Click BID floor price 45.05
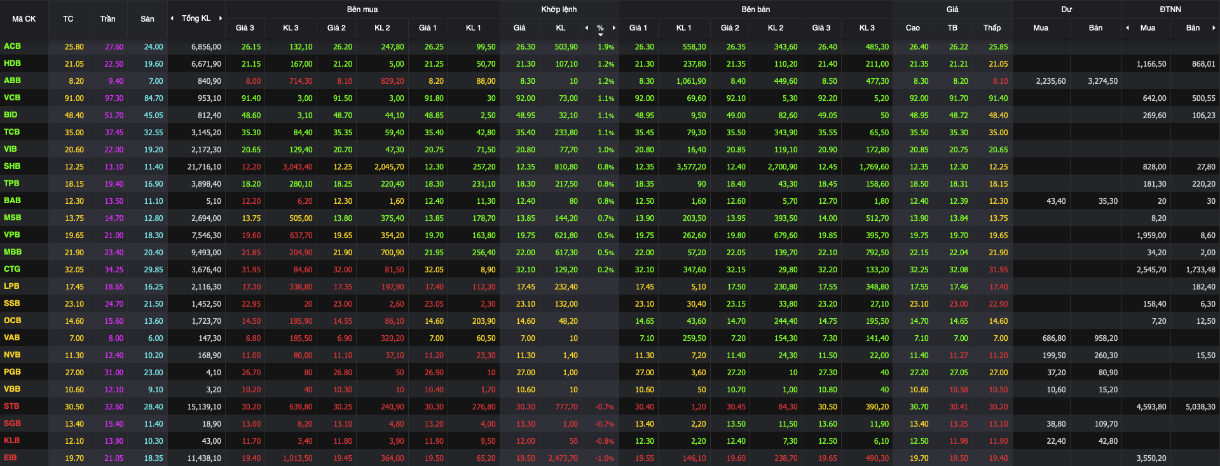 [153, 116]
